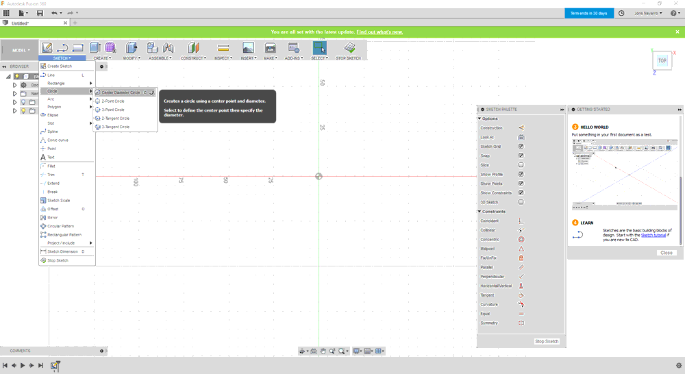This screenshot has height=374, width=685.
Task: Click the Pan hand icon in navigation bar
Action: tap(323, 351)
